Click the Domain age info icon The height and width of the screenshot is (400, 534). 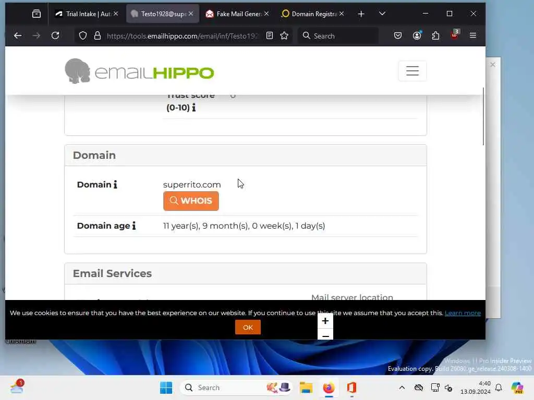point(134,226)
